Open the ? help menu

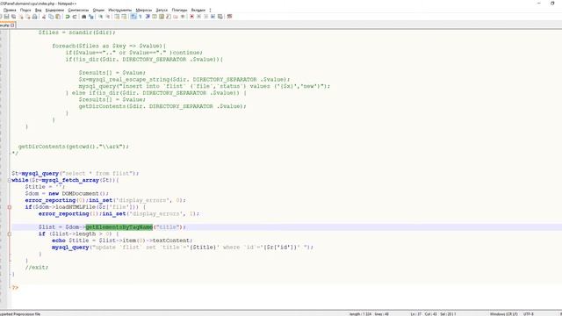point(210,10)
